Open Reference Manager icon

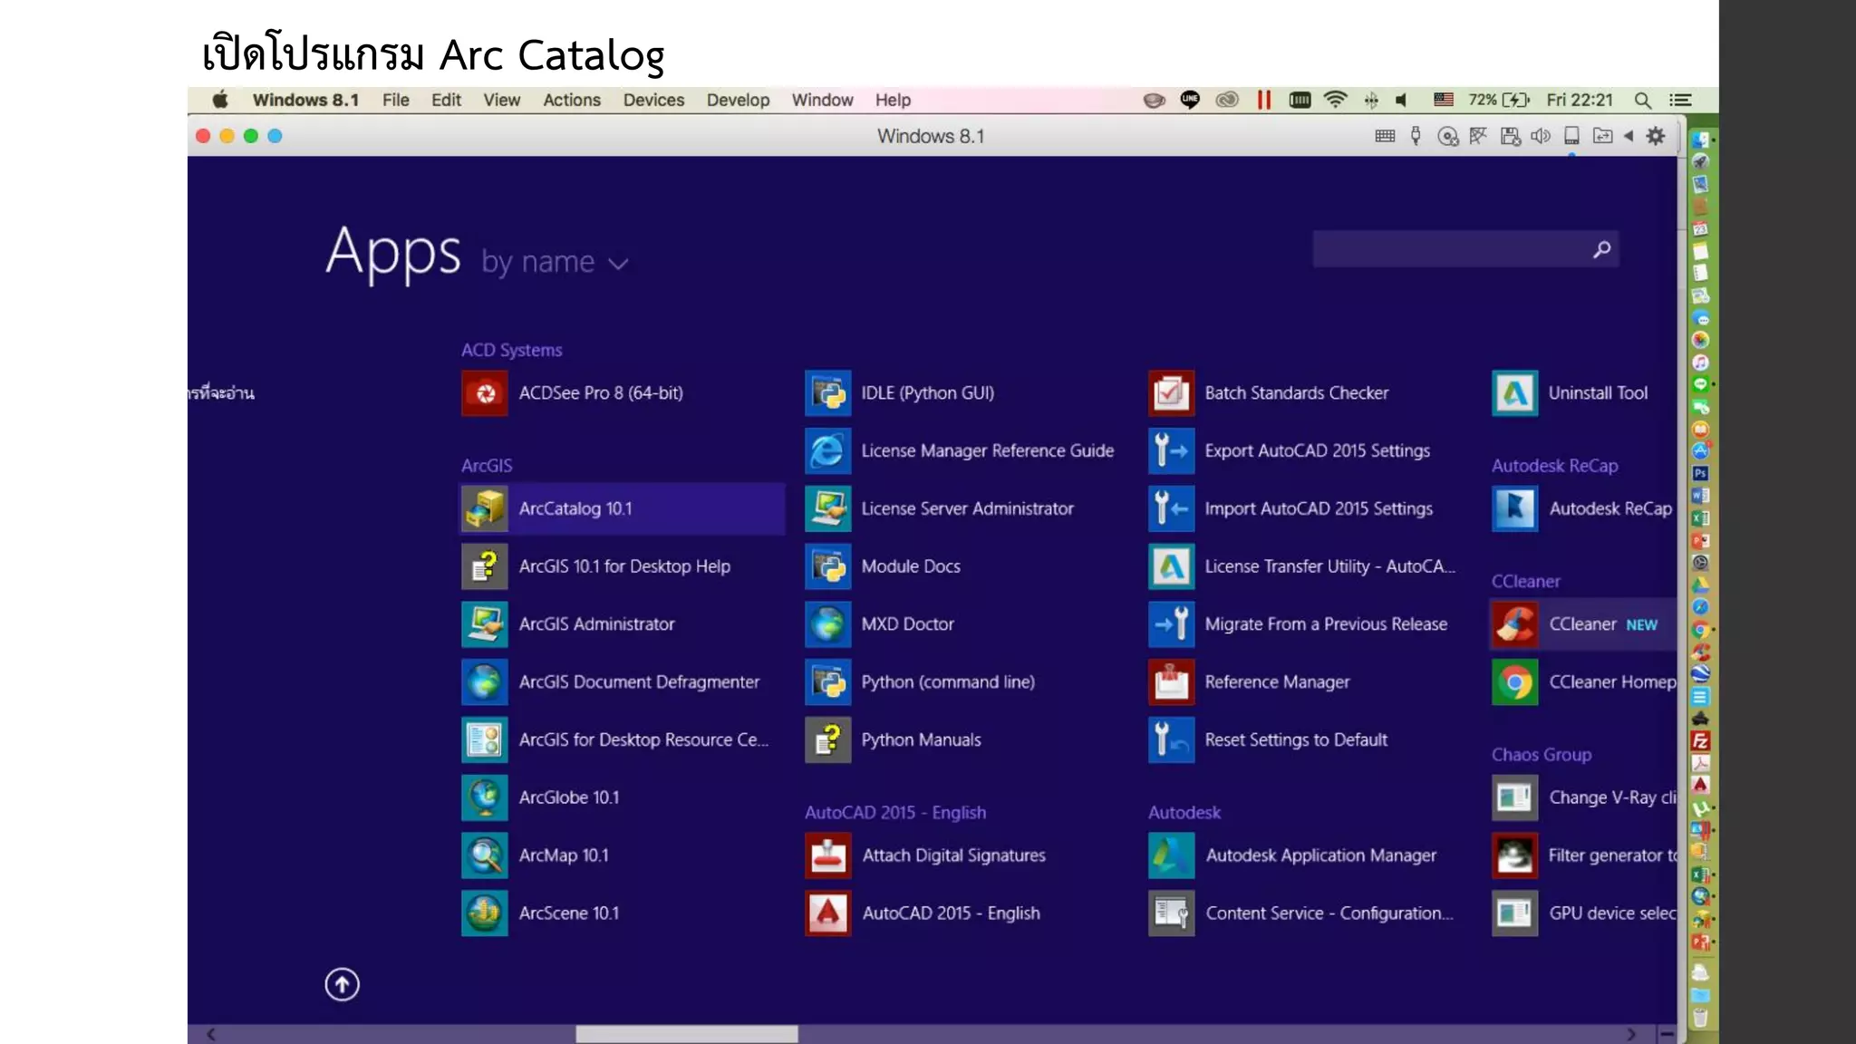(1172, 682)
